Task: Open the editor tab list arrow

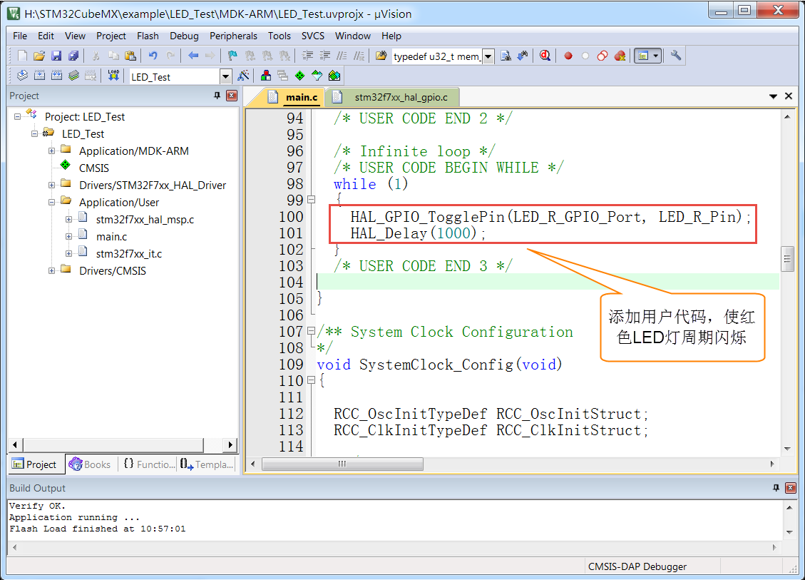Action: 773,96
